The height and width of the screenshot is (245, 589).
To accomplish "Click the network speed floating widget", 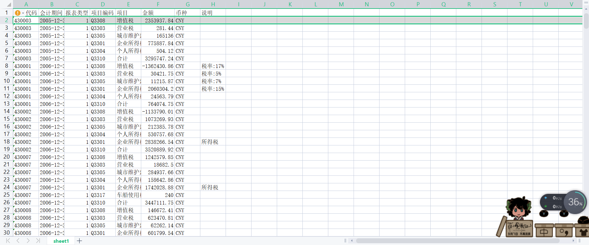I will (553, 202).
